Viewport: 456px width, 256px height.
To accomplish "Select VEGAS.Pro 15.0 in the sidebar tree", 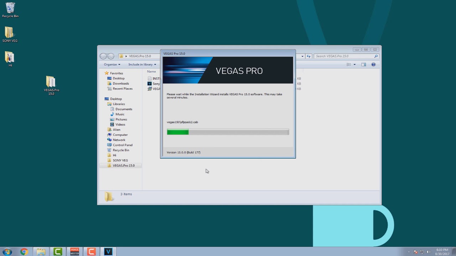I will 121,166.
